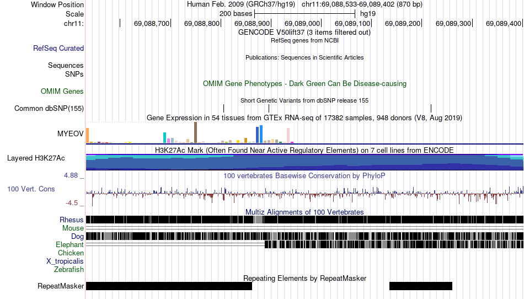The width and height of the screenshot is (524, 299).
Task: Click the bright blue MYEOV expression bar
Action: [261, 134]
